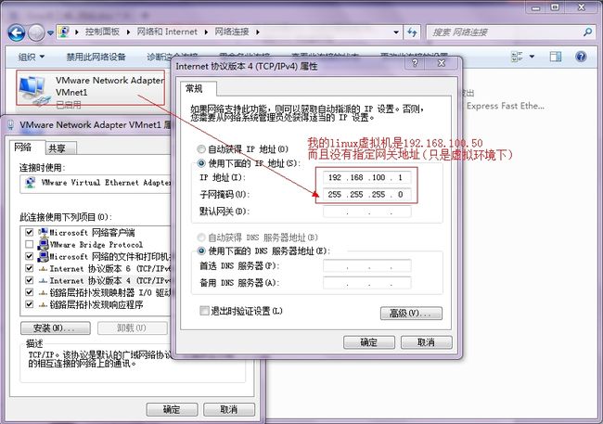The image size is (603, 424).
Task: Switch to 网络 tab in VMnet1 properties
Action: [x=22, y=147]
